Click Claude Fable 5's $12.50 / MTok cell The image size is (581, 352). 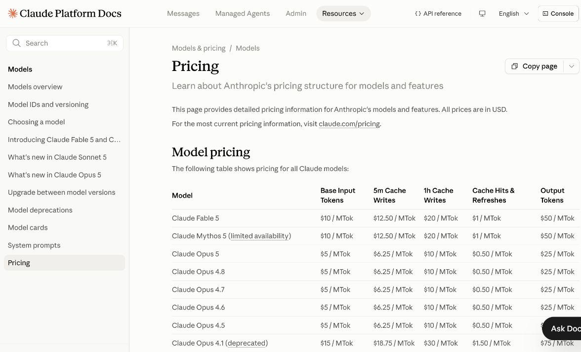394,218
